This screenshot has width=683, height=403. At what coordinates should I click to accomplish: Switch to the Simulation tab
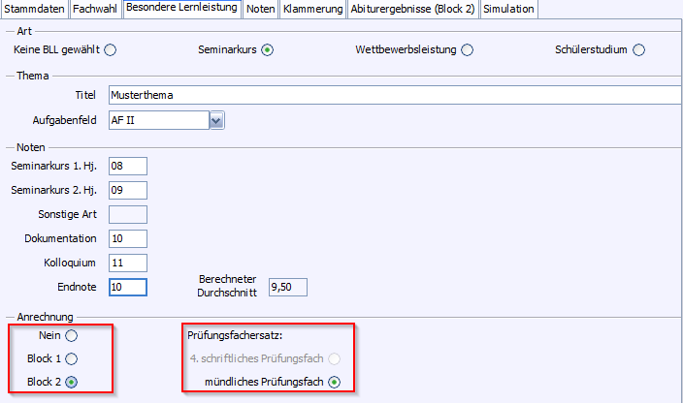tap(508, 9)
